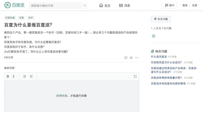Click 注册 register link

(195, 5)
